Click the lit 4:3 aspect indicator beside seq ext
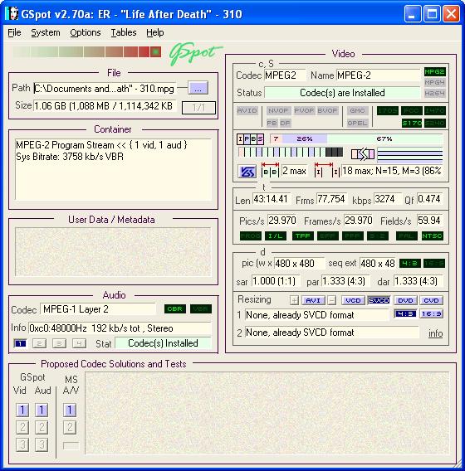Viewport: 465px width, 471px height. (x=409, y=264)
